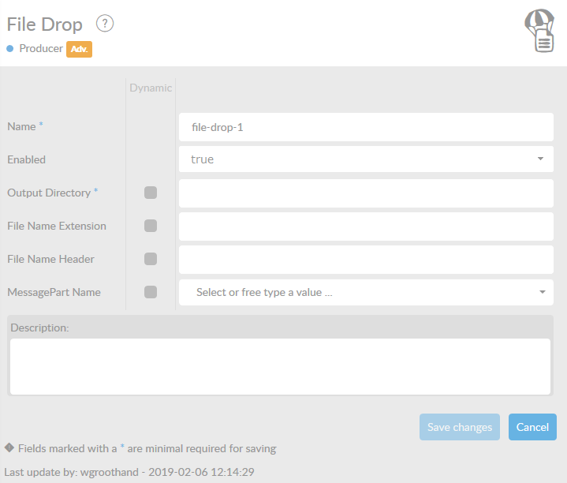Click inside the Description text area
Viewport: 567px width, 483px height.
280,366
